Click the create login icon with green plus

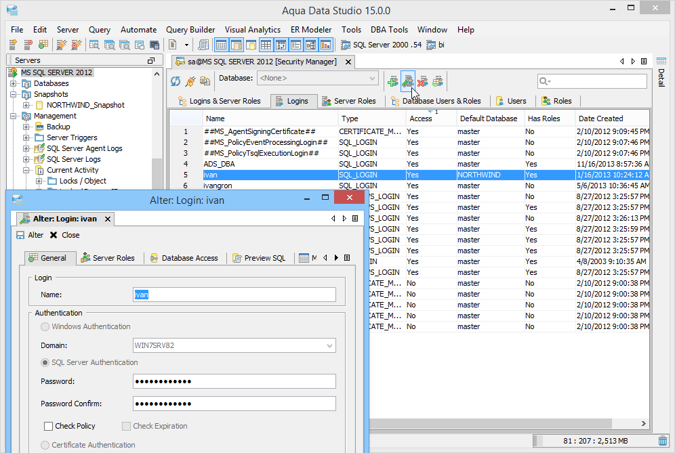[392, 81]
